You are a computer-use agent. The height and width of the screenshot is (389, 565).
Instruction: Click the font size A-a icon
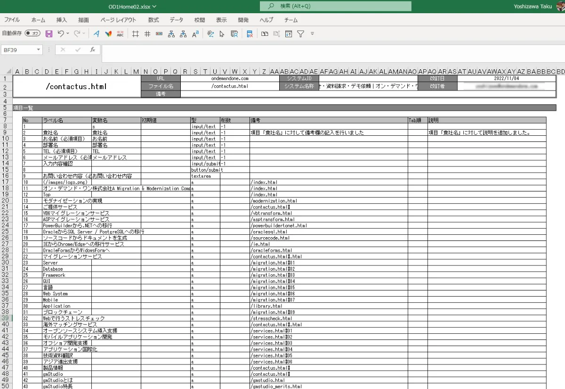point(195,33)
